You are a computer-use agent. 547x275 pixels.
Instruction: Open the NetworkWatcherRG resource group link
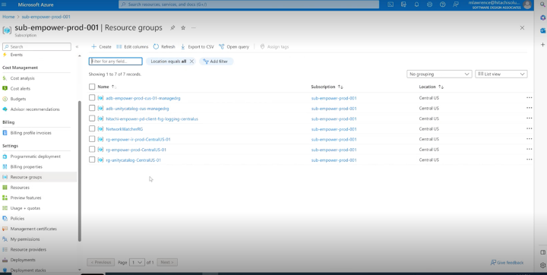pos(124,129)
